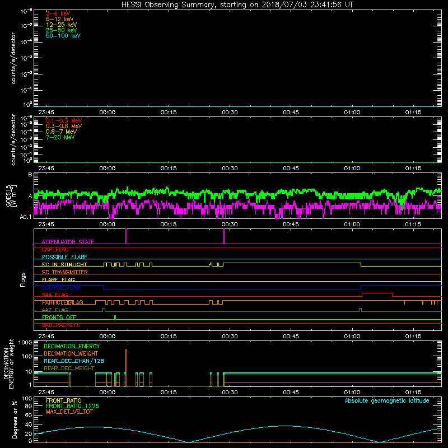Click the attenuator state spike near 00:05

click(127, 236)
